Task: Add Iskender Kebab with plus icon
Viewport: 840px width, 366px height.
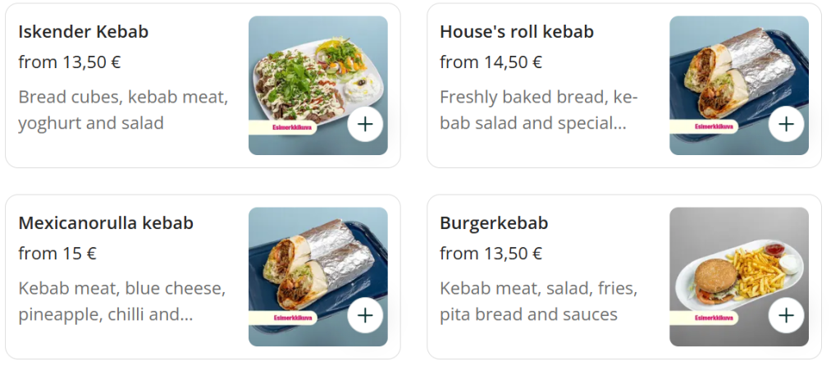Action: [365, 124]
